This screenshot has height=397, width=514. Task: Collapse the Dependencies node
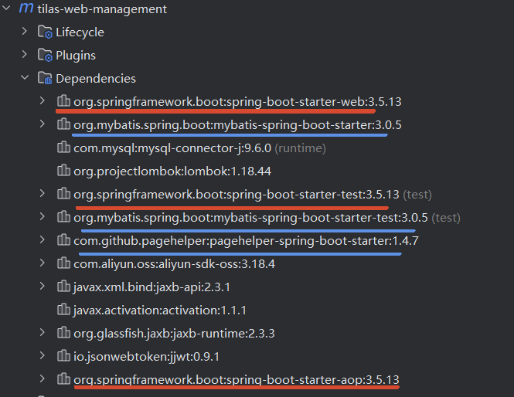click(x=25, y=78)
